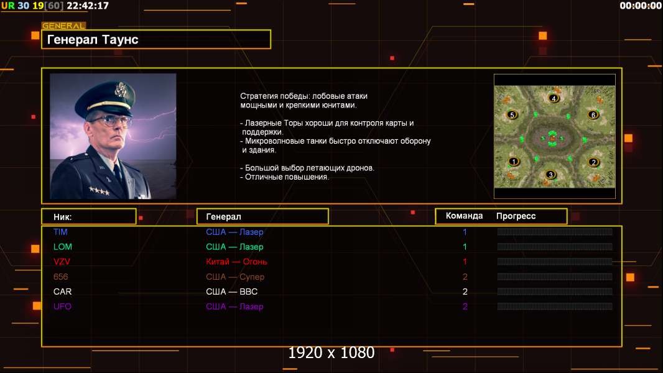The width and height of the screenshot is (663, 373).
Task: Click start position 1 on the map
Action: pyautogui.click(x=514, y=162)
